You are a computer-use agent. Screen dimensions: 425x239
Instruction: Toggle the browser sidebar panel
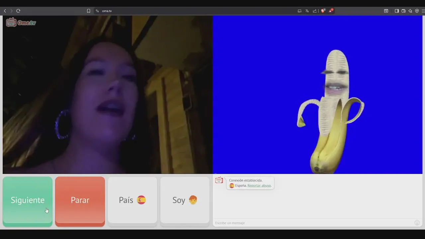pos(396,11)
